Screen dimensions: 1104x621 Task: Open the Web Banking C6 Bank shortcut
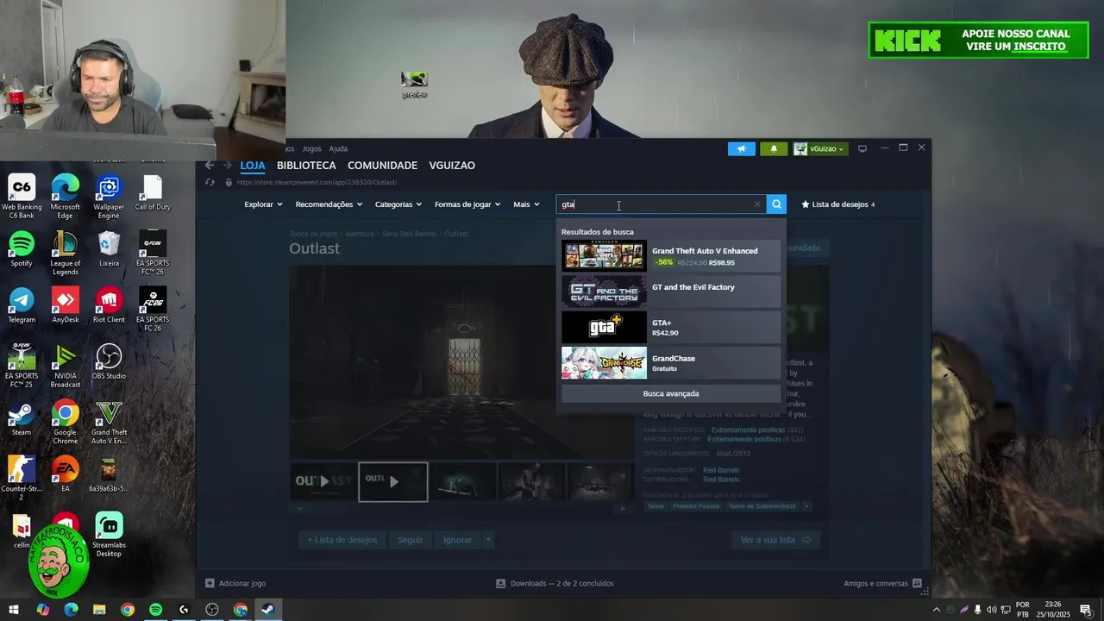(22, 197)
